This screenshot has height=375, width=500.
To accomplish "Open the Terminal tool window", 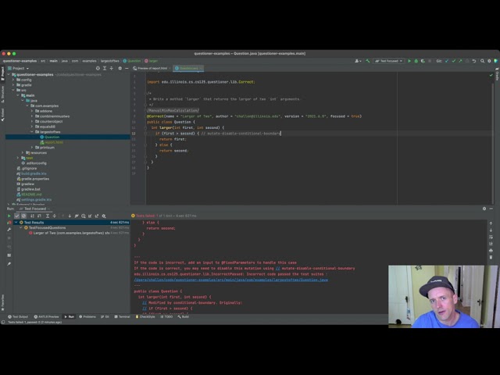I will coord(122,316).
